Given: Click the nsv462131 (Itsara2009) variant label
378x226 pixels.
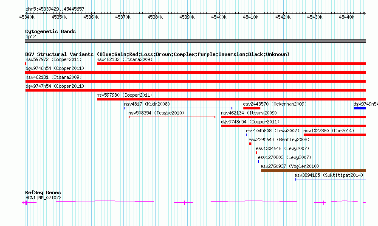Looking at the screenshot, I should point(54,77).
